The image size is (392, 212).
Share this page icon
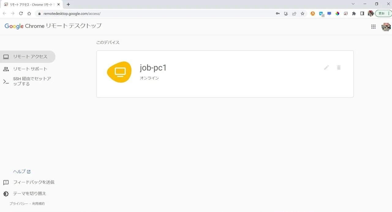(x=294, y=13)
